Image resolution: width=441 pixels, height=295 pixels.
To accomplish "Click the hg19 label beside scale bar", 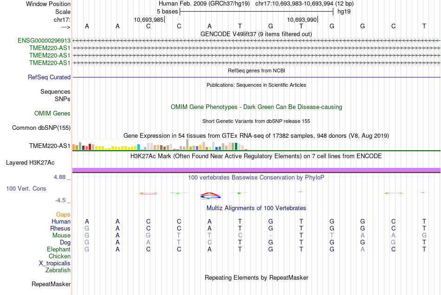I will pyautogui.click(x=344, y=12).
